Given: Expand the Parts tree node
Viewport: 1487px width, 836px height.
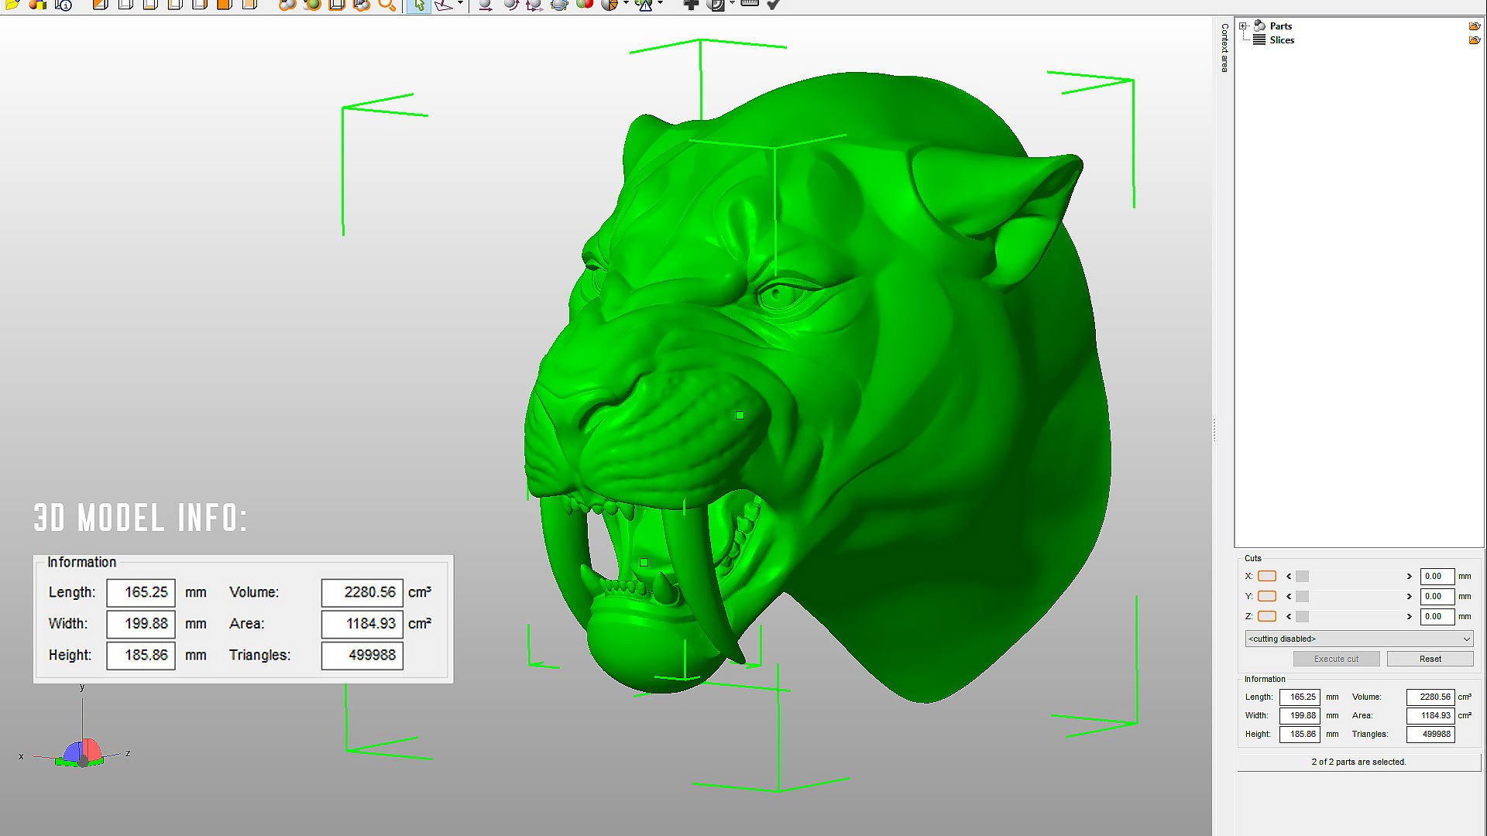Looking at the screenshot, I should point(1243,26).
